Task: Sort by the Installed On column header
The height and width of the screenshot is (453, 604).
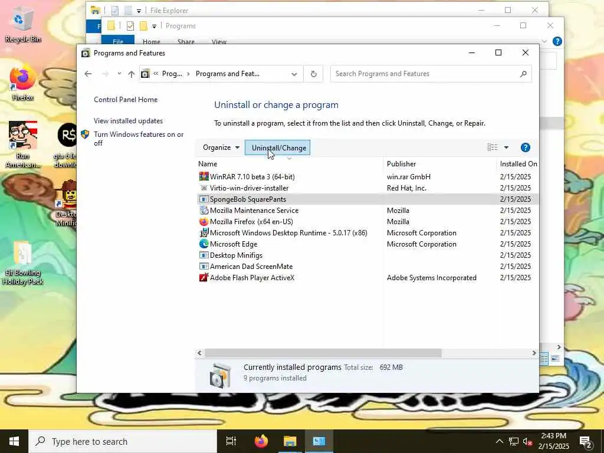Action: [x=518, y=164]
